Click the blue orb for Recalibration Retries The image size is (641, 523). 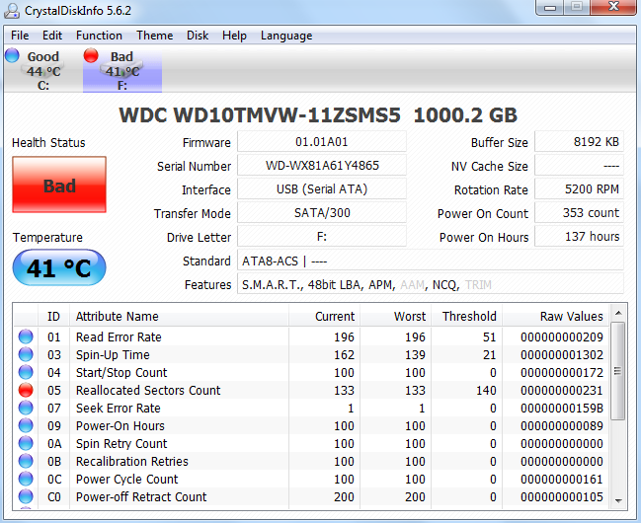[x=26, y=461]
